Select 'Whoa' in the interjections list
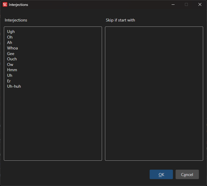Image resolution: width=207 pixels, height=186 pixels. pos(13,48)
